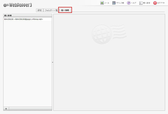Click the ヘルプ question mark icon
The height and width of the screenshot is (114, 168).
point(129,3)
